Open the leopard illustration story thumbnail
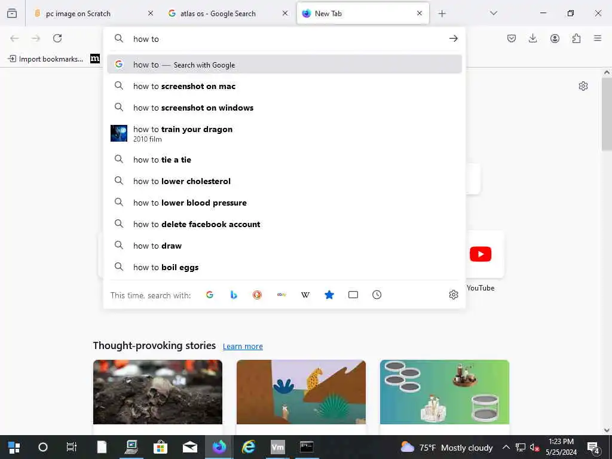 301,392
